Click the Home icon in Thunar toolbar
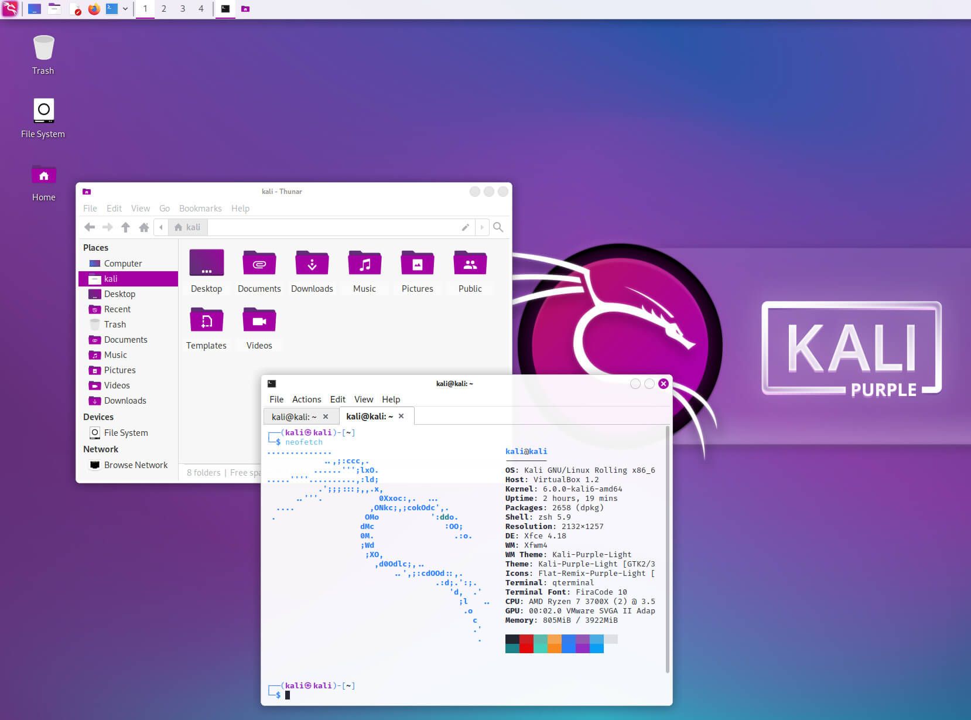The width and height of the screenshot is (971, 720). pos(144,227)
